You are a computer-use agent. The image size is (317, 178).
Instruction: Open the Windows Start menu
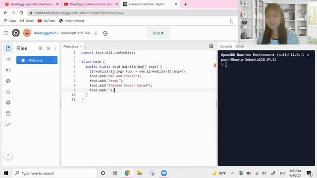tap(6, 173)
